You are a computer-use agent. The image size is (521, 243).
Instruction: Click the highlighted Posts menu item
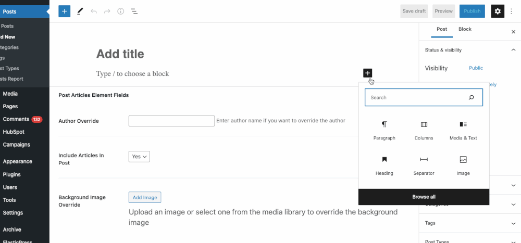tap(24, 11)
